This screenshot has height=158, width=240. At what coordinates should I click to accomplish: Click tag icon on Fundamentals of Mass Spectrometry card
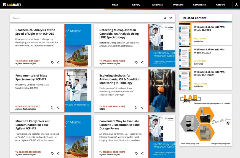(x=52, y=108)
